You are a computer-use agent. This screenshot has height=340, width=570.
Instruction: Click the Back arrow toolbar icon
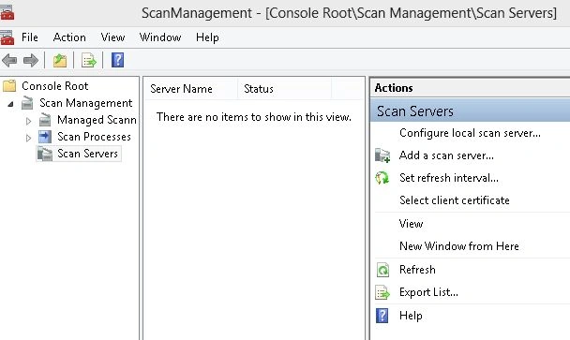(9, 60)
